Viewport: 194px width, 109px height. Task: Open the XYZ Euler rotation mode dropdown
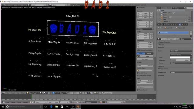click(x=145, y=29)
